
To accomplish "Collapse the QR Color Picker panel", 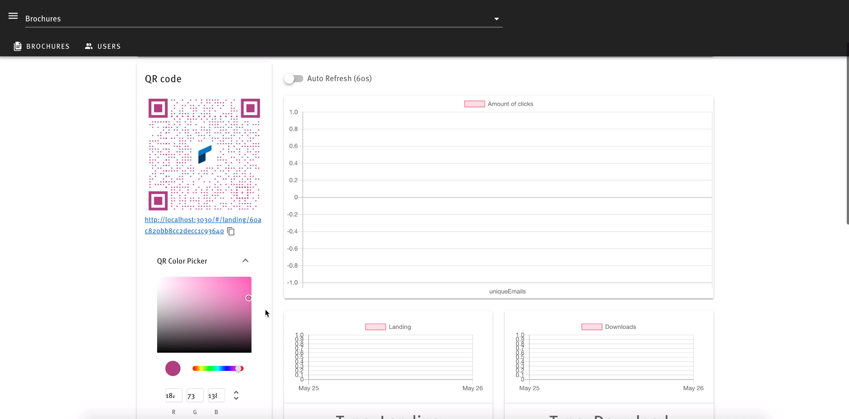I will [245, 261].
